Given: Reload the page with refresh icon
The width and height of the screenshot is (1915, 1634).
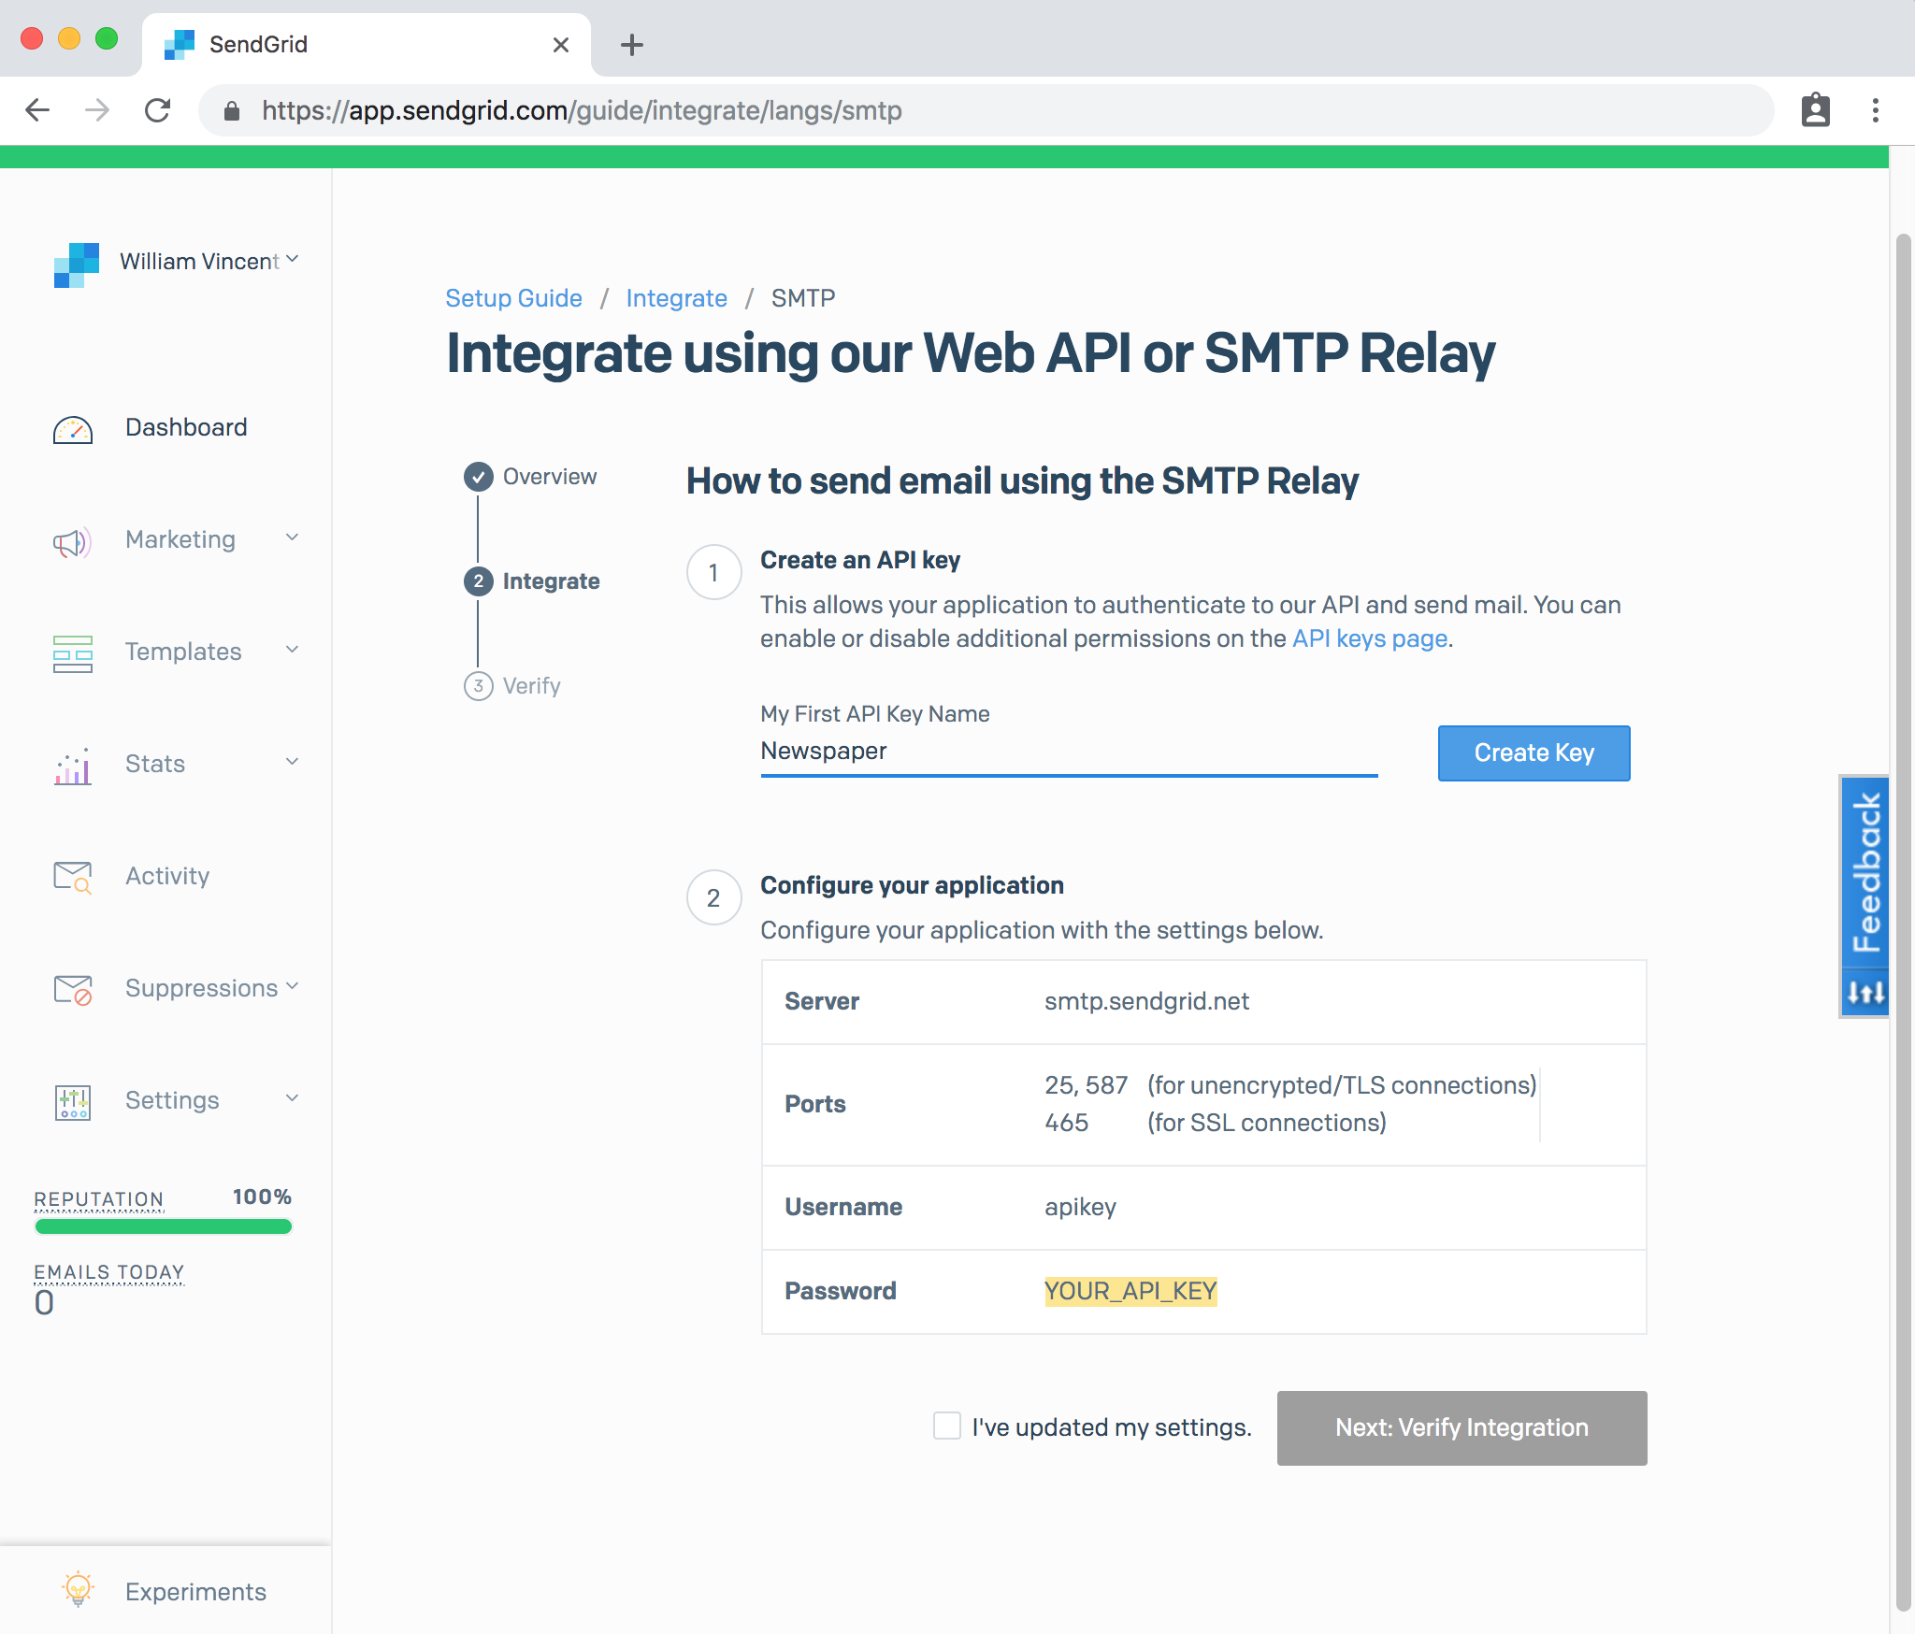Looking at the screenshot, I should [157, 110].
